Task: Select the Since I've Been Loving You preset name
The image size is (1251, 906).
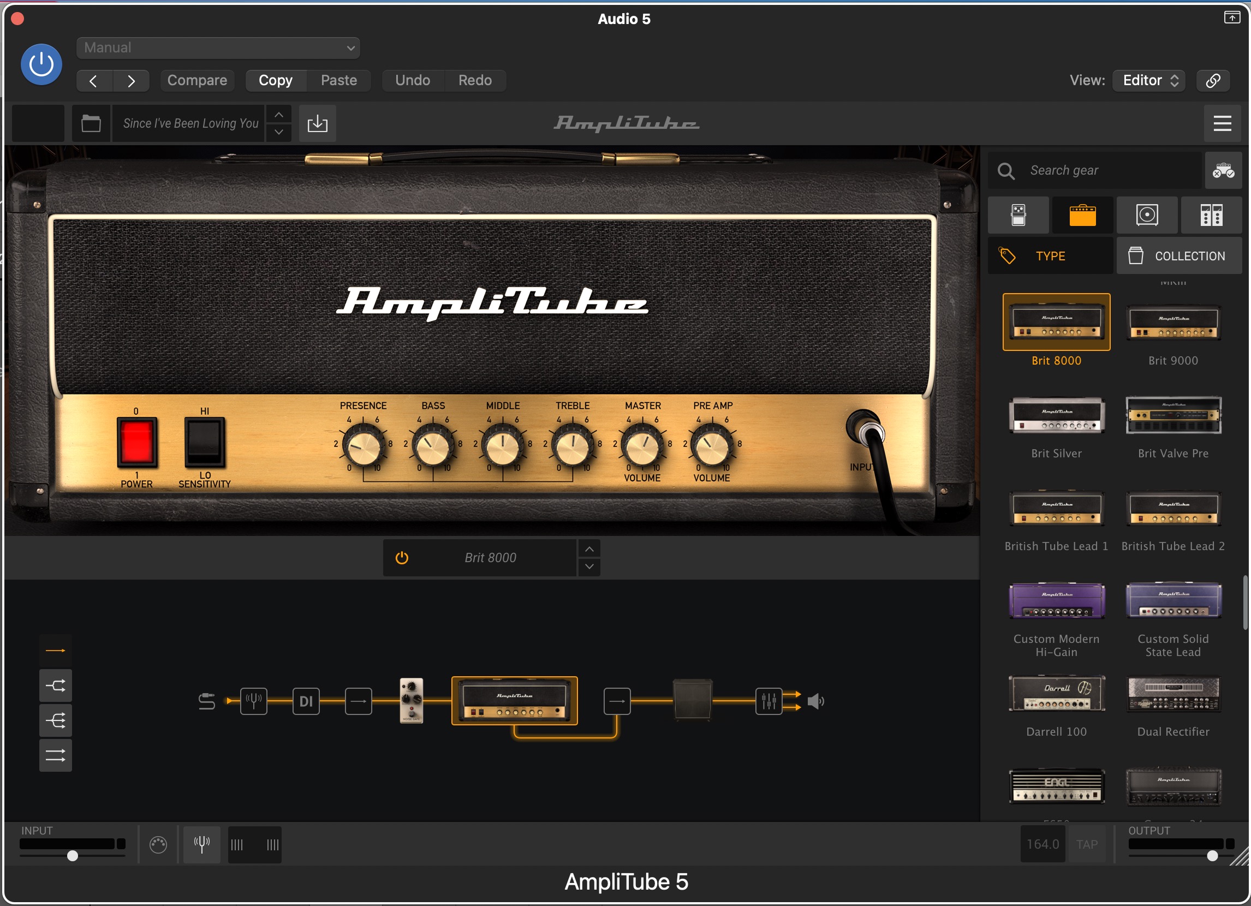Action: tap(190, 123)
